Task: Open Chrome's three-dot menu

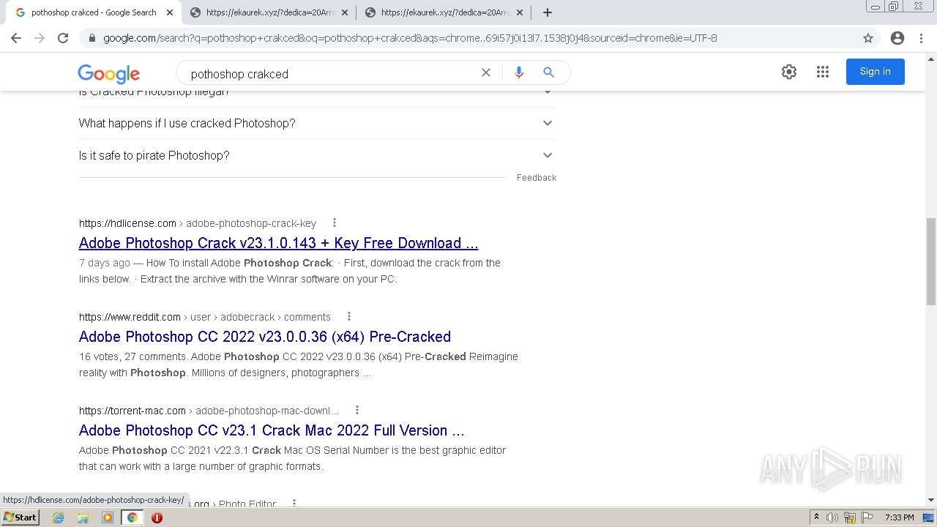Action: tap(922, 38)
